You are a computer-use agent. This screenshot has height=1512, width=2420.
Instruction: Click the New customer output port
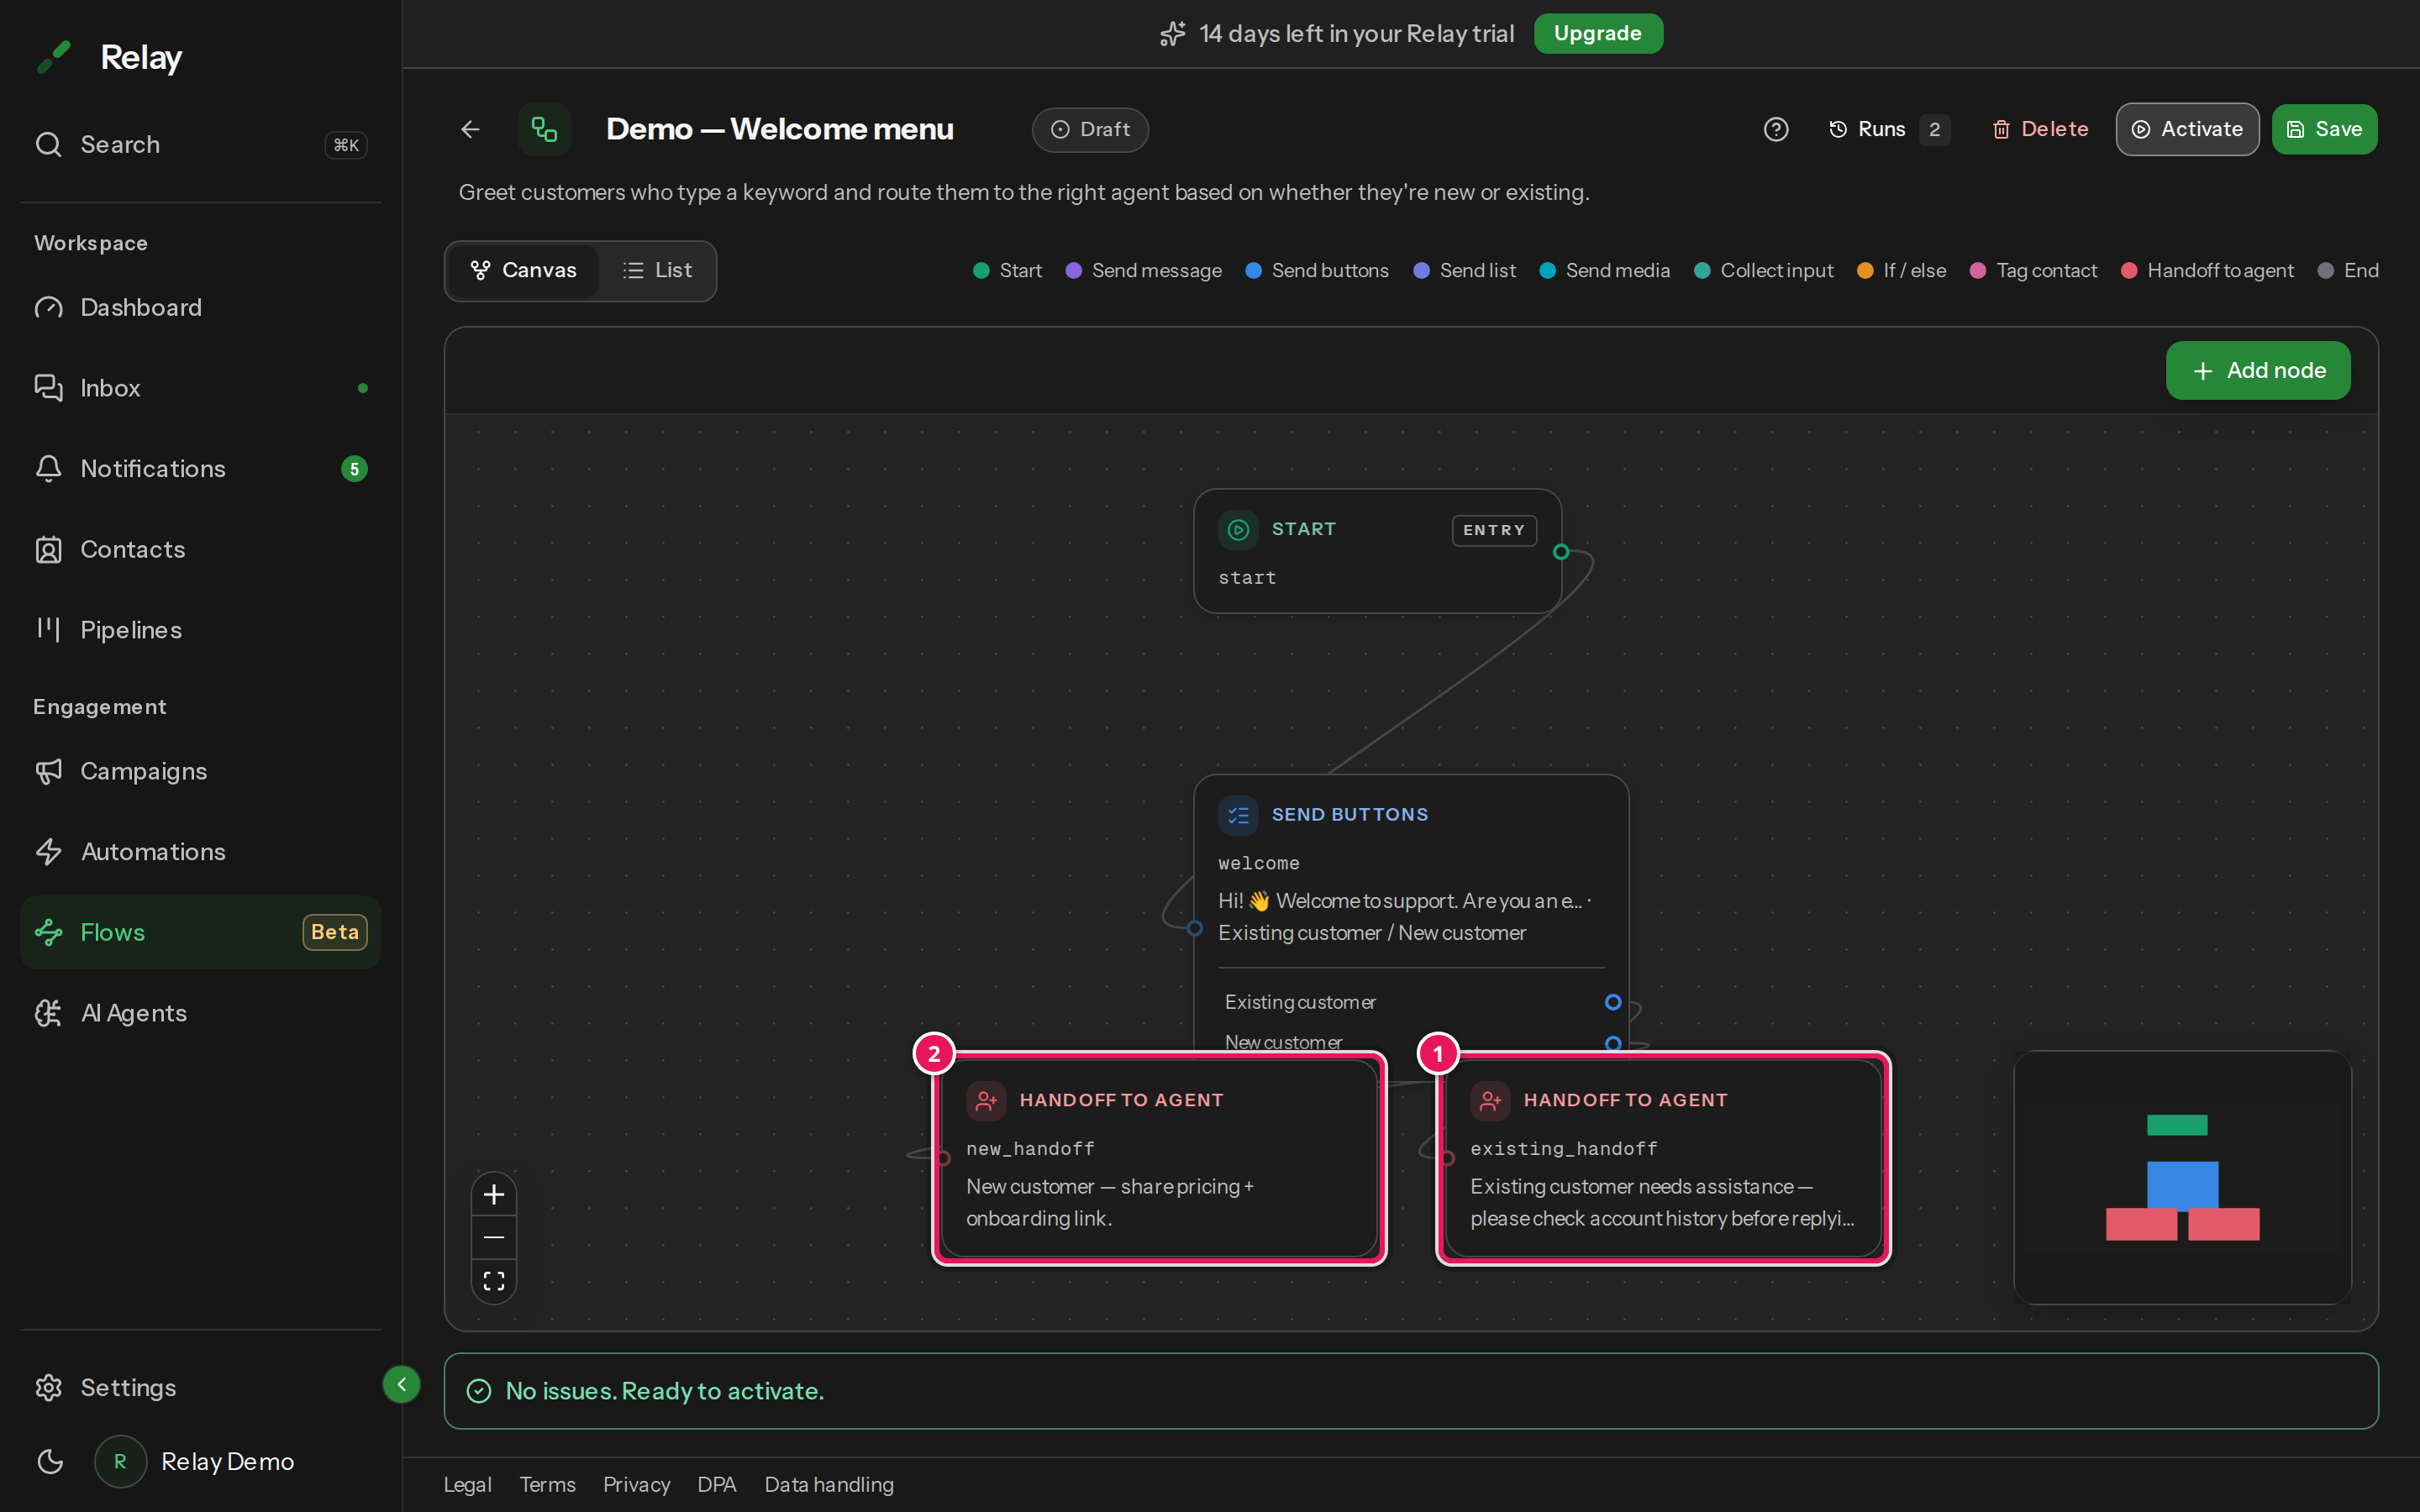(x=1613, y=1043)
